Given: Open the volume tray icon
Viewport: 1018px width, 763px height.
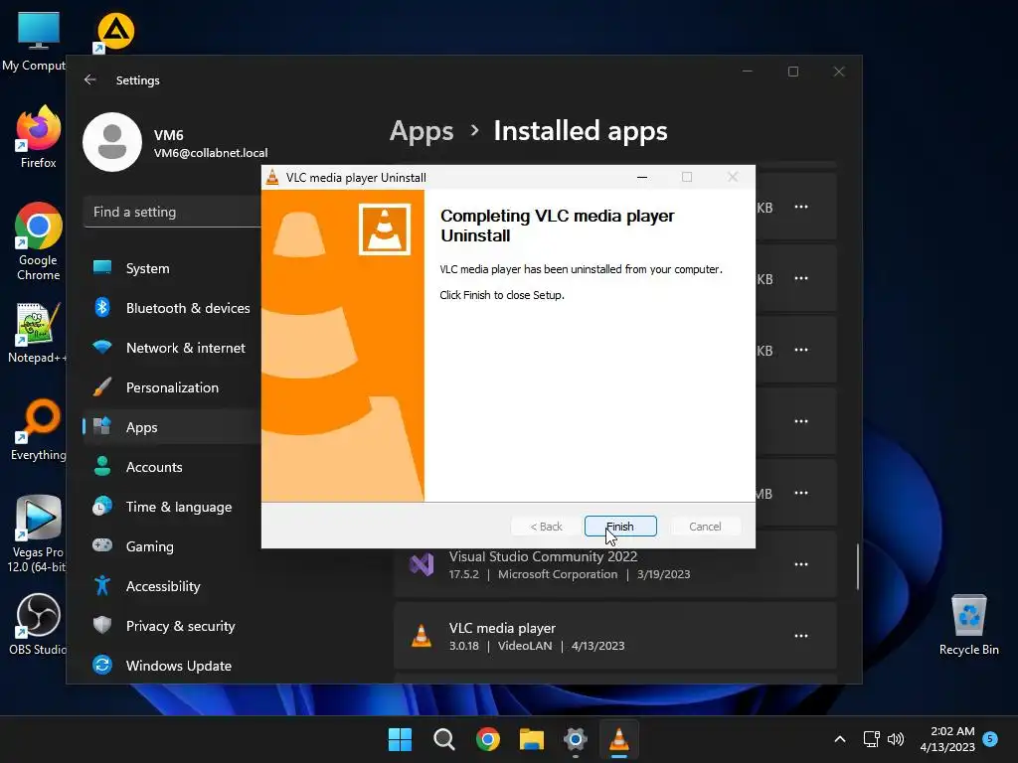Looking at the screenshot, I should click(x=896, y=739).
